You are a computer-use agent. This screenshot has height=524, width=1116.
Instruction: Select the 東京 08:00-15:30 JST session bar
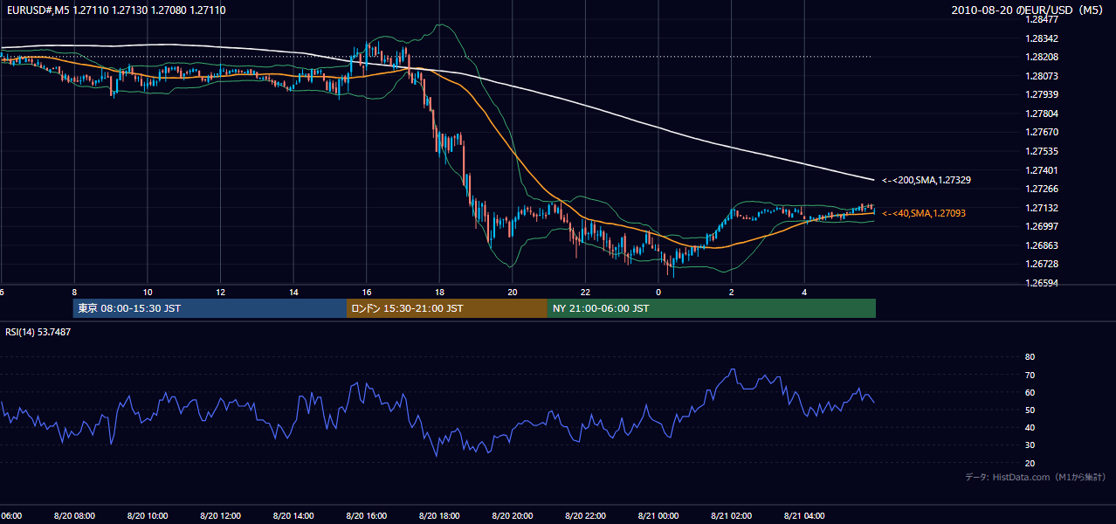pos(210,308)
